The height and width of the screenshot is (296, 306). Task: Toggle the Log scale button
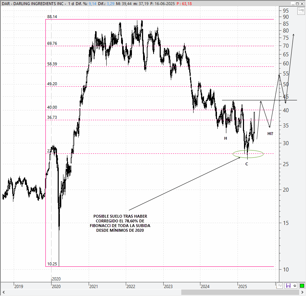pyautogui.click(x=301, y=11)
